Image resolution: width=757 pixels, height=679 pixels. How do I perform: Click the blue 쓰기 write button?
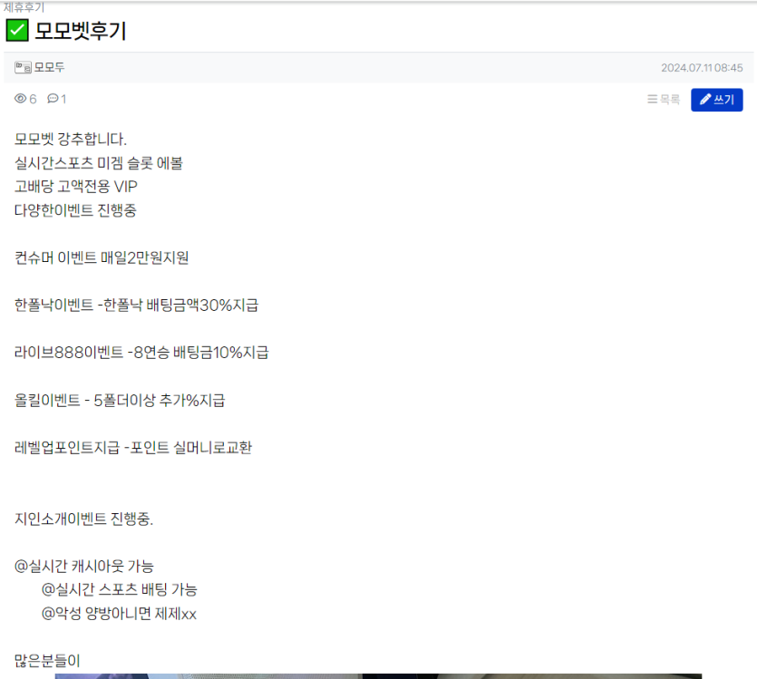pyautogui.click(x=716, y=100)
